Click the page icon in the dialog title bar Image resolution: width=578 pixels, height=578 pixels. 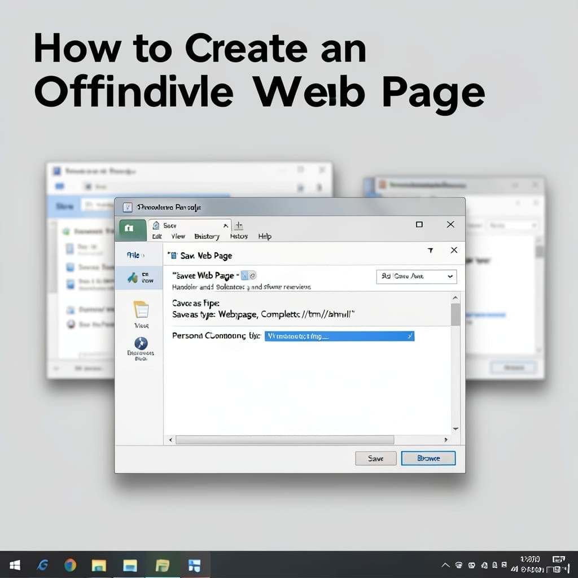[x=128, y=208]
